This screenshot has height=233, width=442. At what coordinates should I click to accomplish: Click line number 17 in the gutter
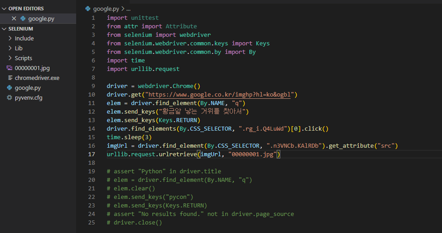pos(91,154)
